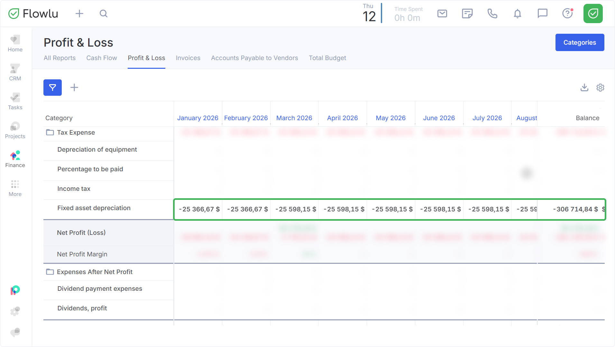Open the chat messages icon
The image size is (615, 347).
(542, 13)
